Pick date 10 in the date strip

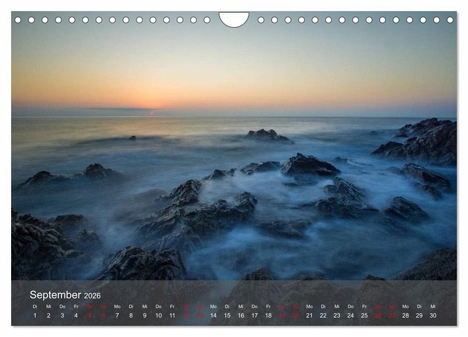point(158,315)
